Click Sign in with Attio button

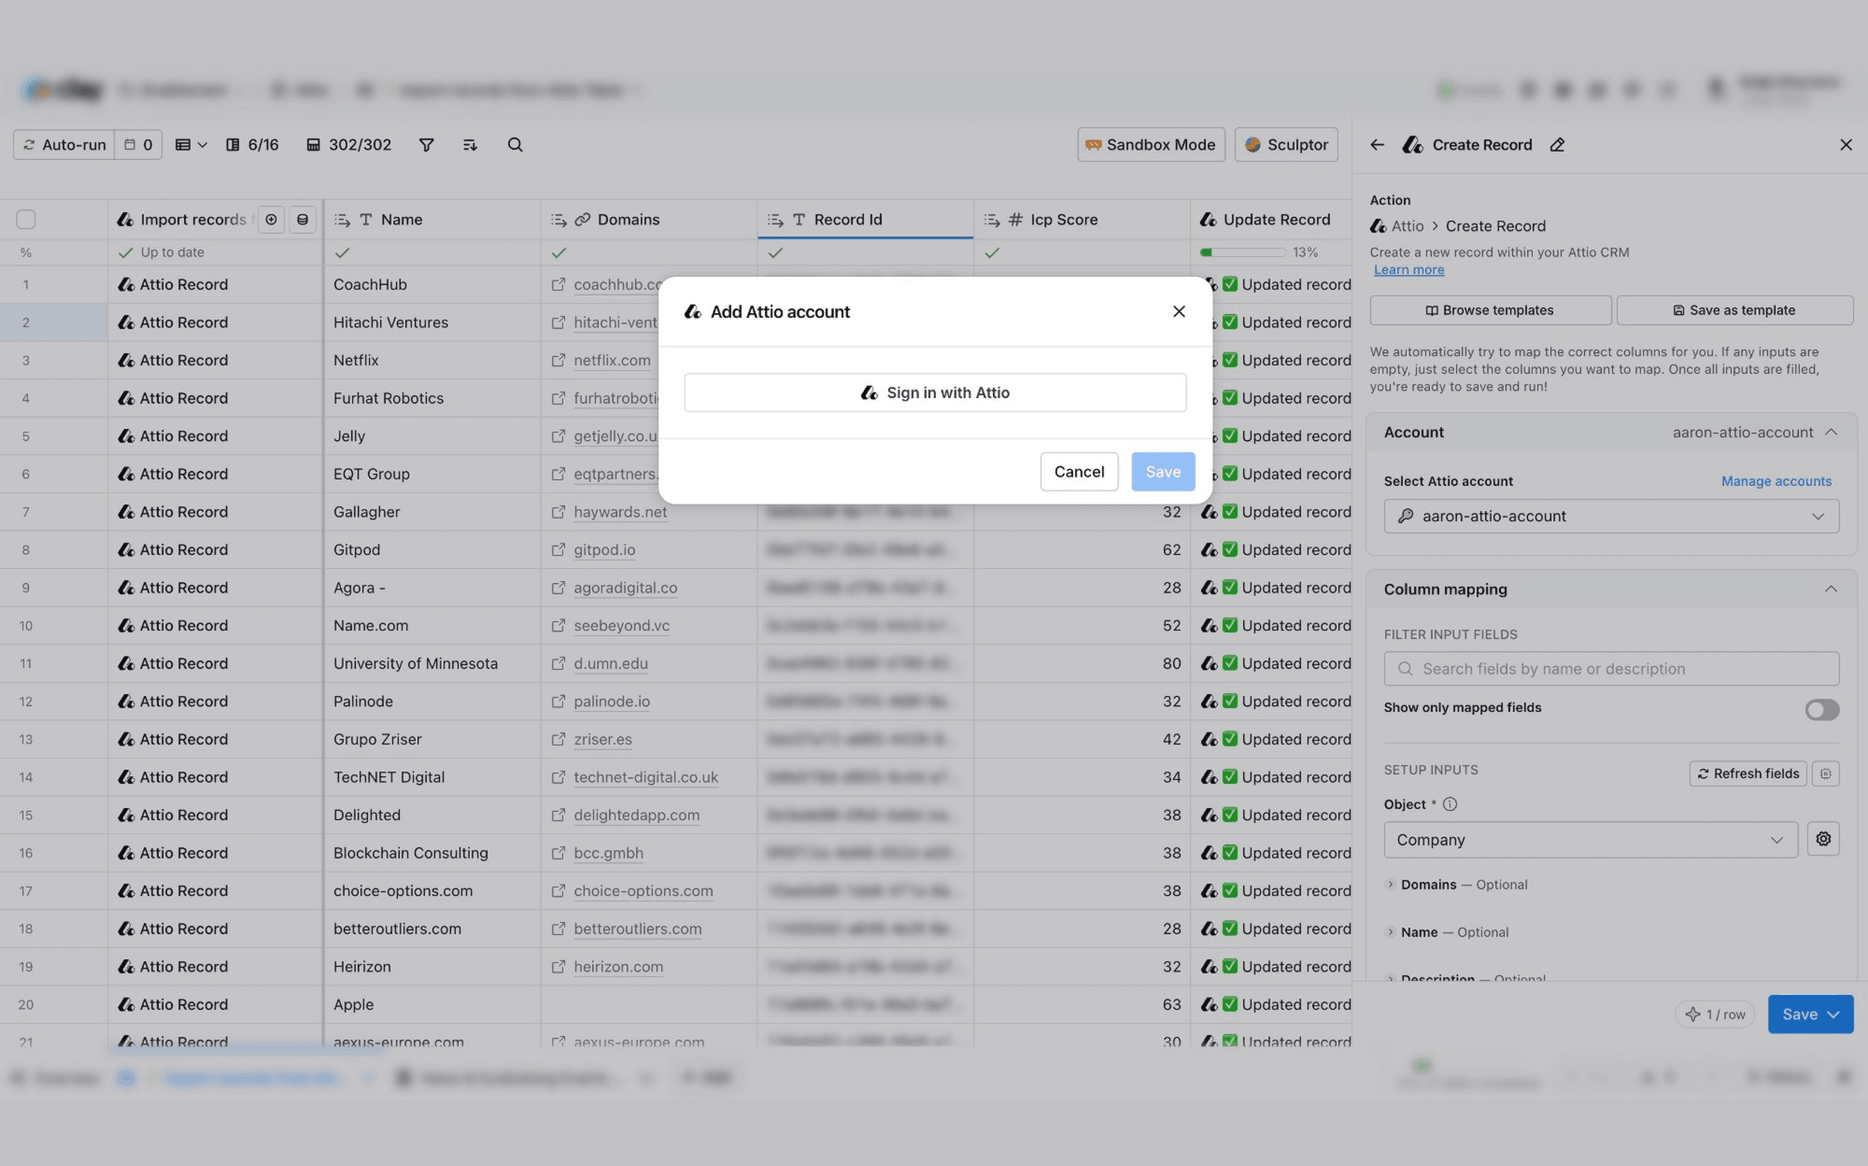[935, 392]
